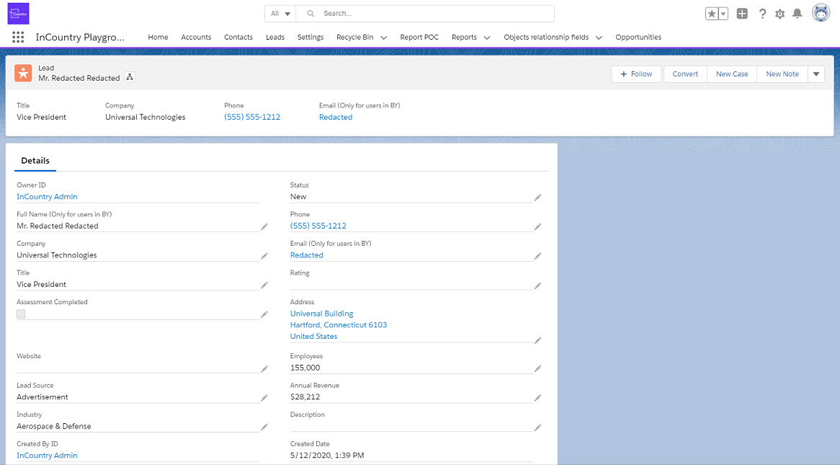Screen dimensions: 840x465
Task: Expand the Reports menu chevron
Action: coord(487,37)
